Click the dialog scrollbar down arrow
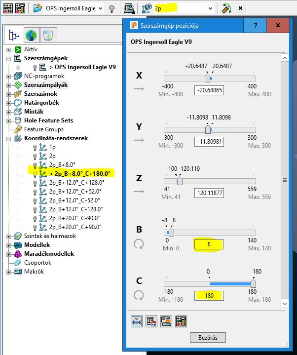 [x=285, y=304]
